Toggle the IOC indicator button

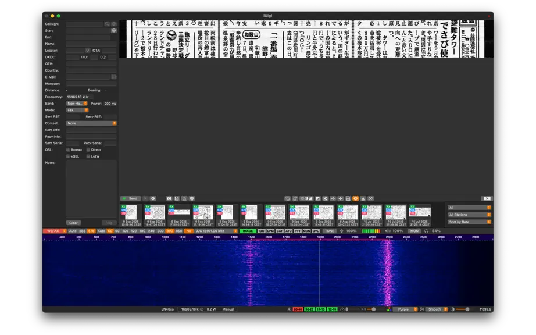261,231
